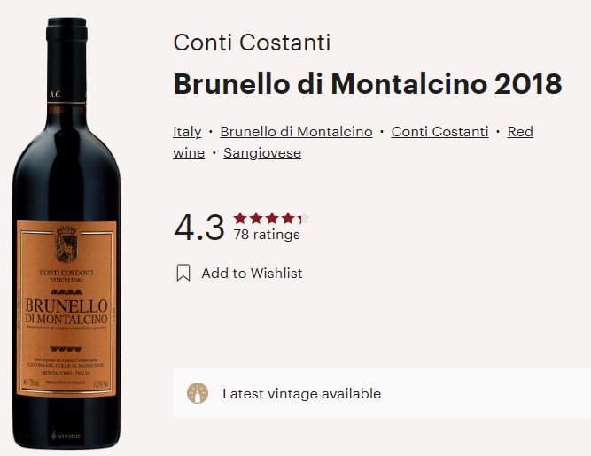The image size is (591, 456).
Task: Open the Latest vintage available banner
Action: (382, 393)
